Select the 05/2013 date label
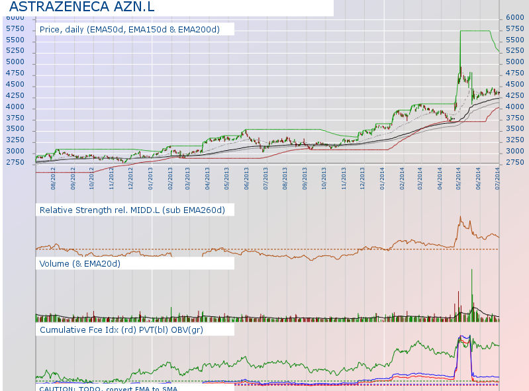The width and height of the screenshot is (529, 391). [x=226, y=179]
